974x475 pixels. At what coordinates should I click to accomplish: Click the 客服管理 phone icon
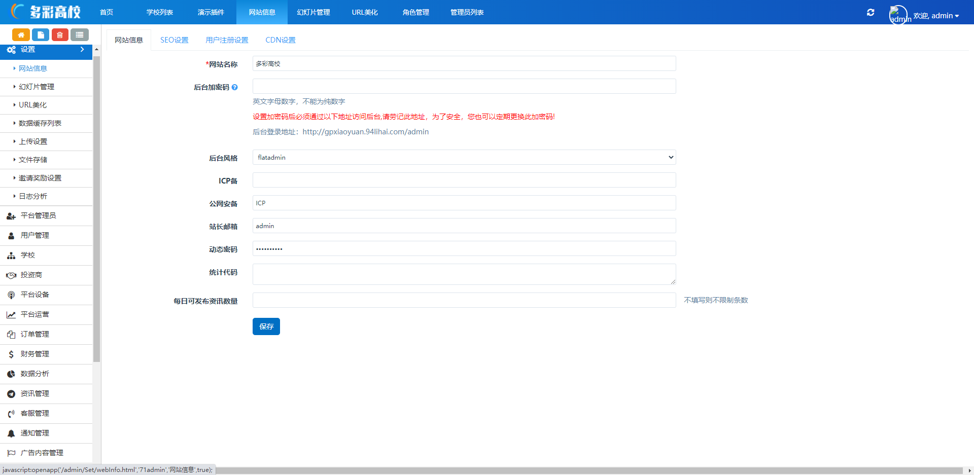pyautogui.click(x=11, y=414)
